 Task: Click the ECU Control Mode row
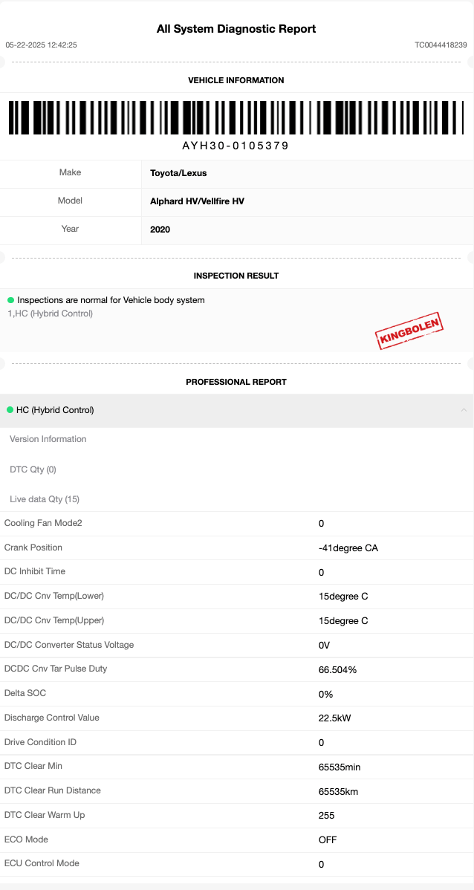237,864
